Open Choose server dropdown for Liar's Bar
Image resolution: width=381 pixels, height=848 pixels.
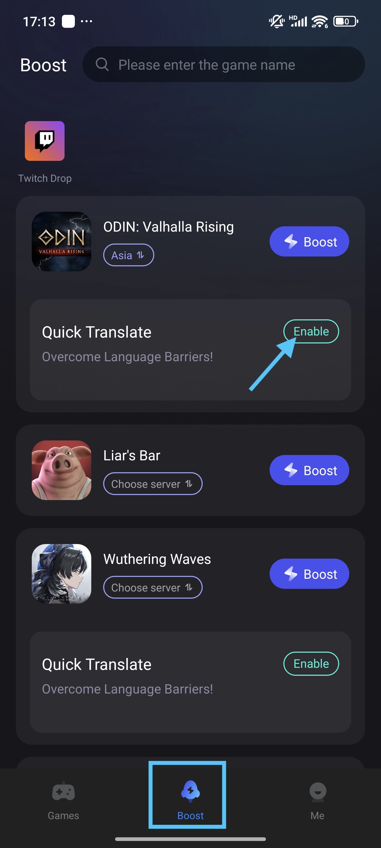153,484
